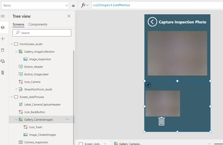Collapse the FormScreen_Audit node
The height and width of the screenshot is (145, 223).
click(11, 44)
